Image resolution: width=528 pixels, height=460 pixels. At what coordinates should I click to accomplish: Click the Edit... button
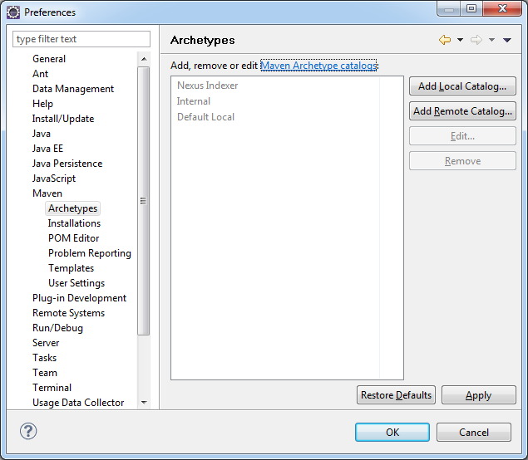pyautogui.click(x=462, y=136)
